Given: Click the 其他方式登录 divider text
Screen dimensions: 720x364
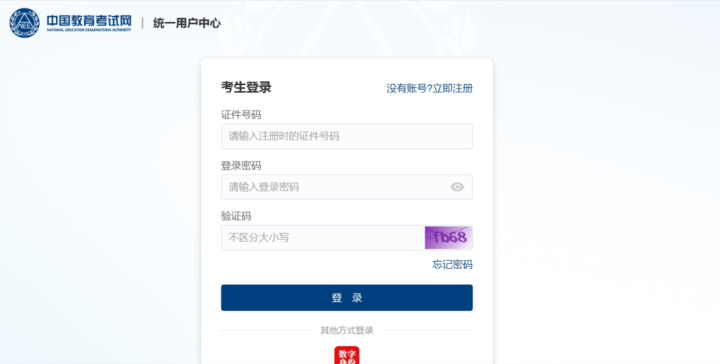Looking at the screenshot, I should 347,331.
